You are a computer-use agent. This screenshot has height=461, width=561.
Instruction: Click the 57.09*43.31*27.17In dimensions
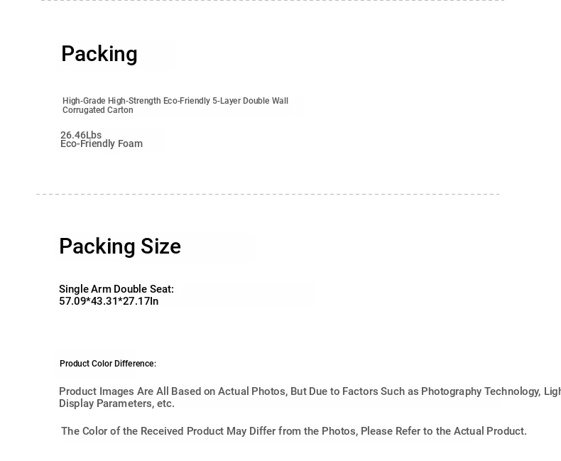point(109,301)
